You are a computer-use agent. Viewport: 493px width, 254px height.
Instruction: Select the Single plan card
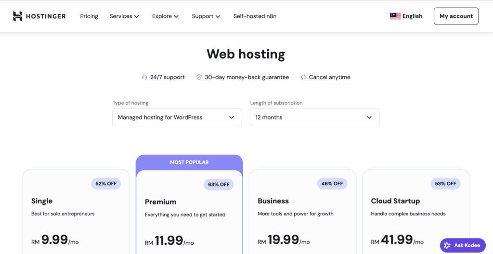click(76, 212)
